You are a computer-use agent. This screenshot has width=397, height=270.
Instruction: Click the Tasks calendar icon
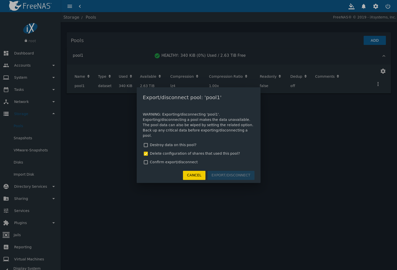point(6,90)
